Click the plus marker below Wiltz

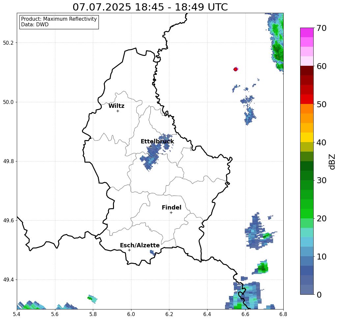pos(118,111)
